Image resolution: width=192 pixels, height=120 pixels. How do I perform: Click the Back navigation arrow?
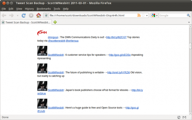coord(4,15)
